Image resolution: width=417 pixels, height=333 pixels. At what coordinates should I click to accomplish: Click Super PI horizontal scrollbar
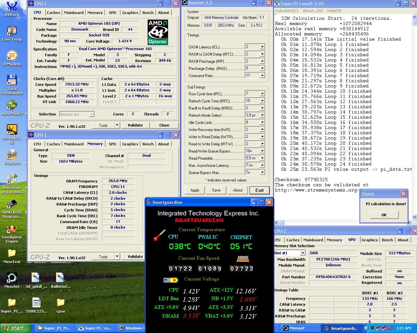(x=343, y=223)
